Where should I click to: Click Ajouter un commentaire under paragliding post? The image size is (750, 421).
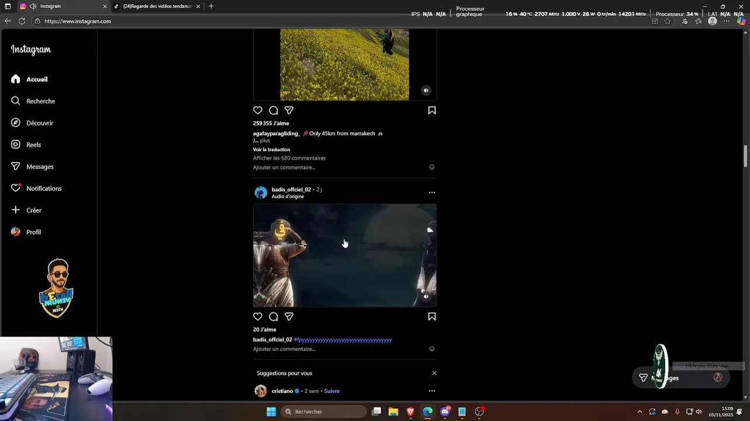284,167
